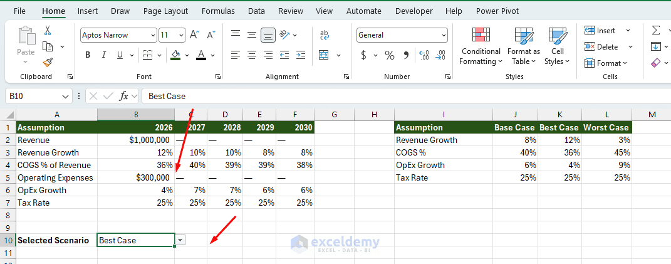
Task: Open the Data tab
Action: pyautogui.click(x=256, y=11)
